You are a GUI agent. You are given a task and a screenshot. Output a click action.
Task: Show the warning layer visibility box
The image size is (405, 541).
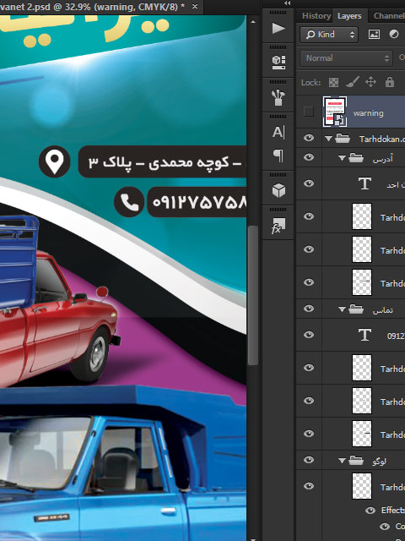[309, 112]
